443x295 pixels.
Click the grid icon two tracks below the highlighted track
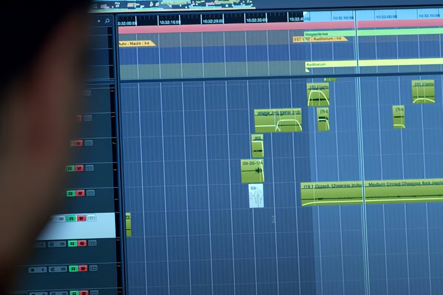(93, 268)
